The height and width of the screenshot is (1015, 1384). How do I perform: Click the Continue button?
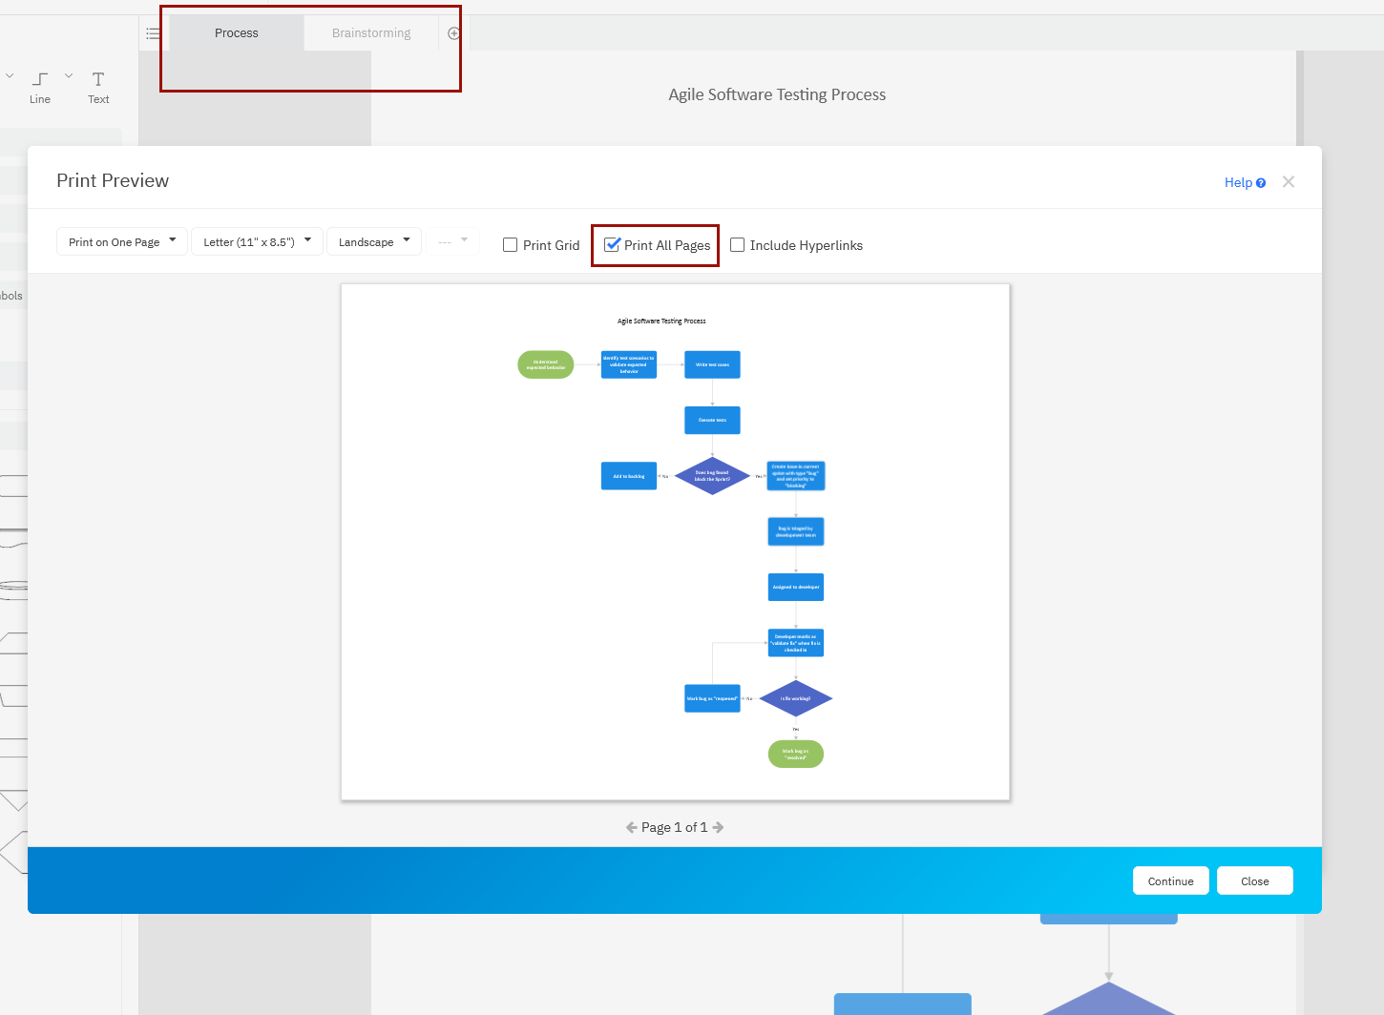click(1171, 880)
